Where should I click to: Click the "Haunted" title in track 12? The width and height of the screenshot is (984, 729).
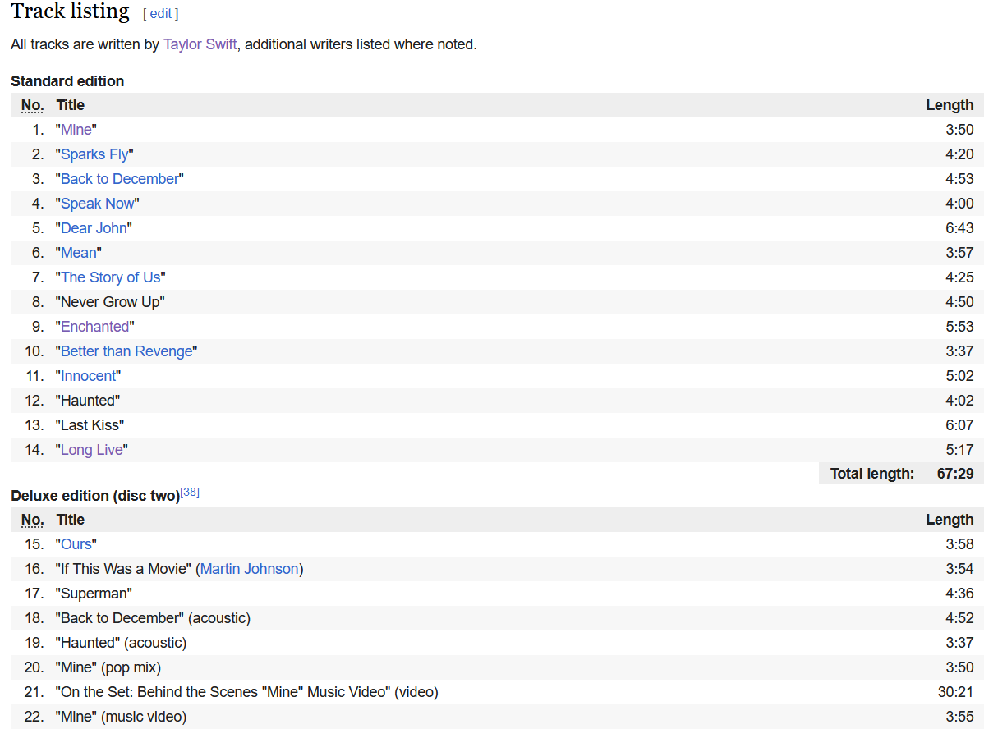[88, 401]
